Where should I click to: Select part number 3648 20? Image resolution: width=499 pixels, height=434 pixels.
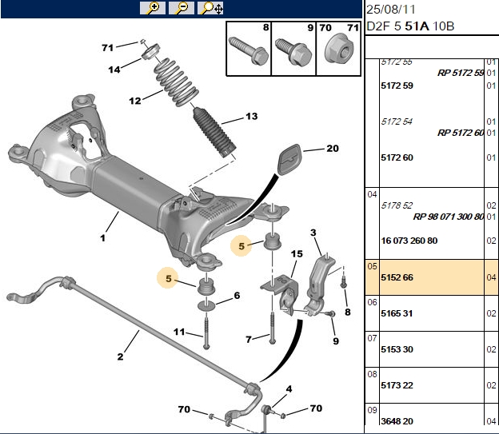[x=397, y=421]
